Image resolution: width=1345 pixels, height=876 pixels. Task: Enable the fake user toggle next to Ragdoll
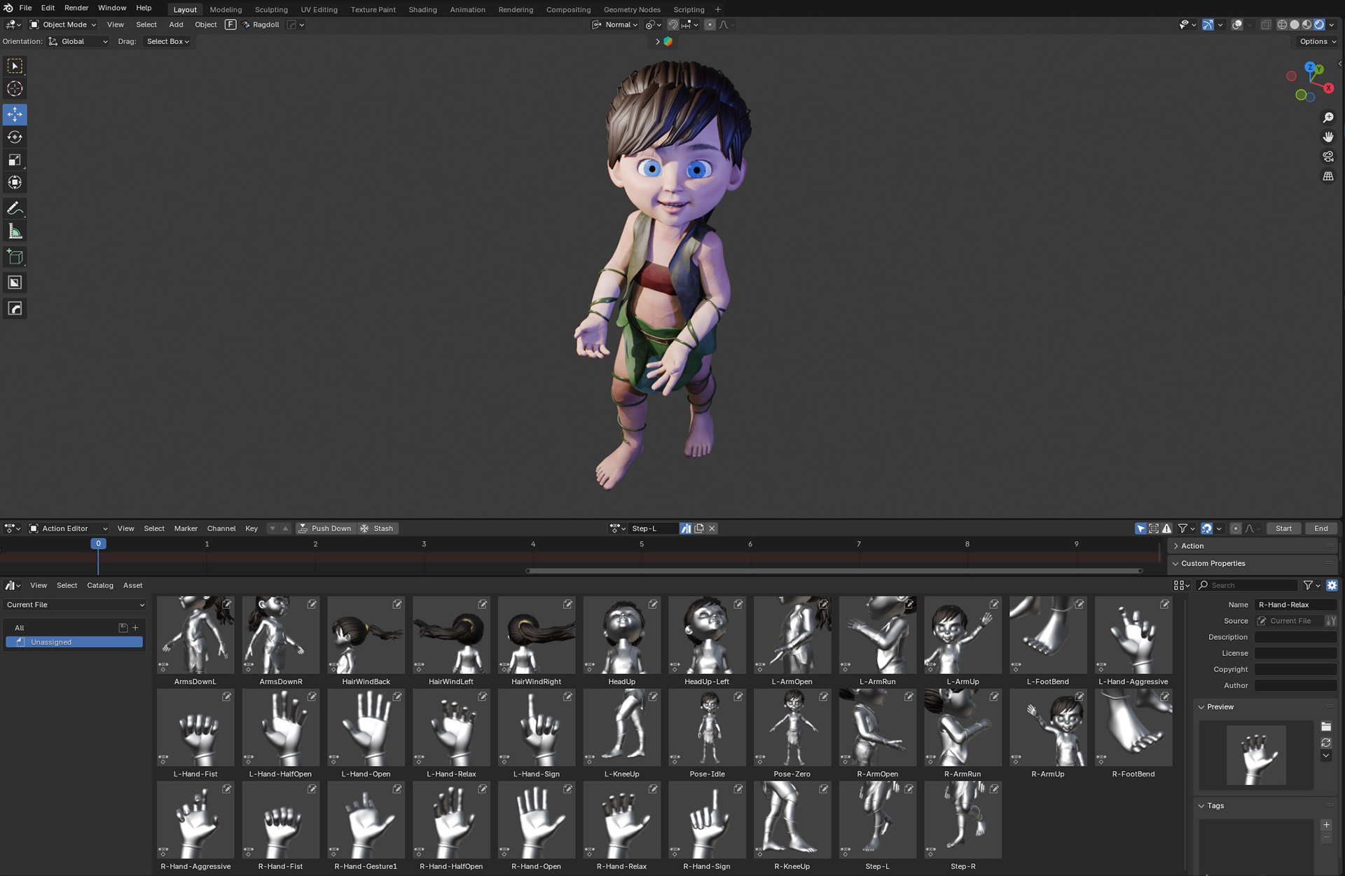coord(230,25)
